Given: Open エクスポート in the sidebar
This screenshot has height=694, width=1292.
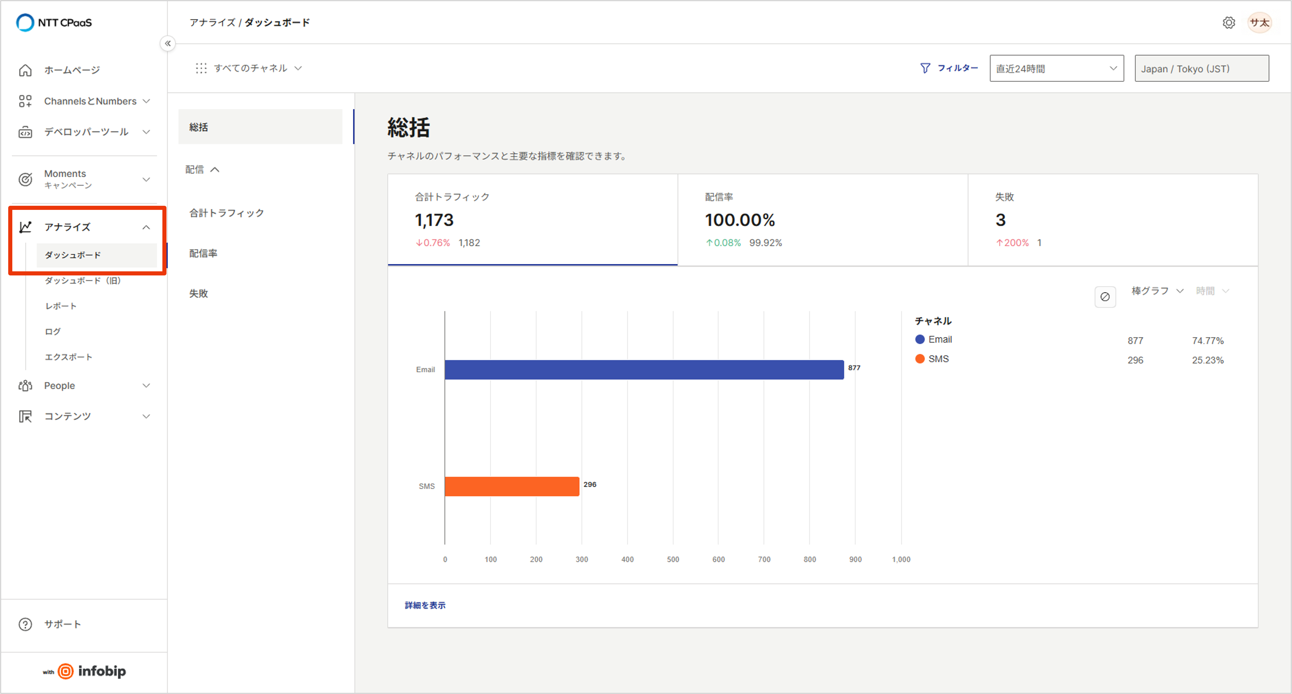Looking at the screenshot, I should point(69,357).
